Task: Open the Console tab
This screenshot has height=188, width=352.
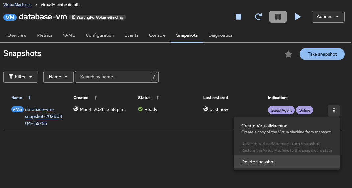Action: (157, 35)
